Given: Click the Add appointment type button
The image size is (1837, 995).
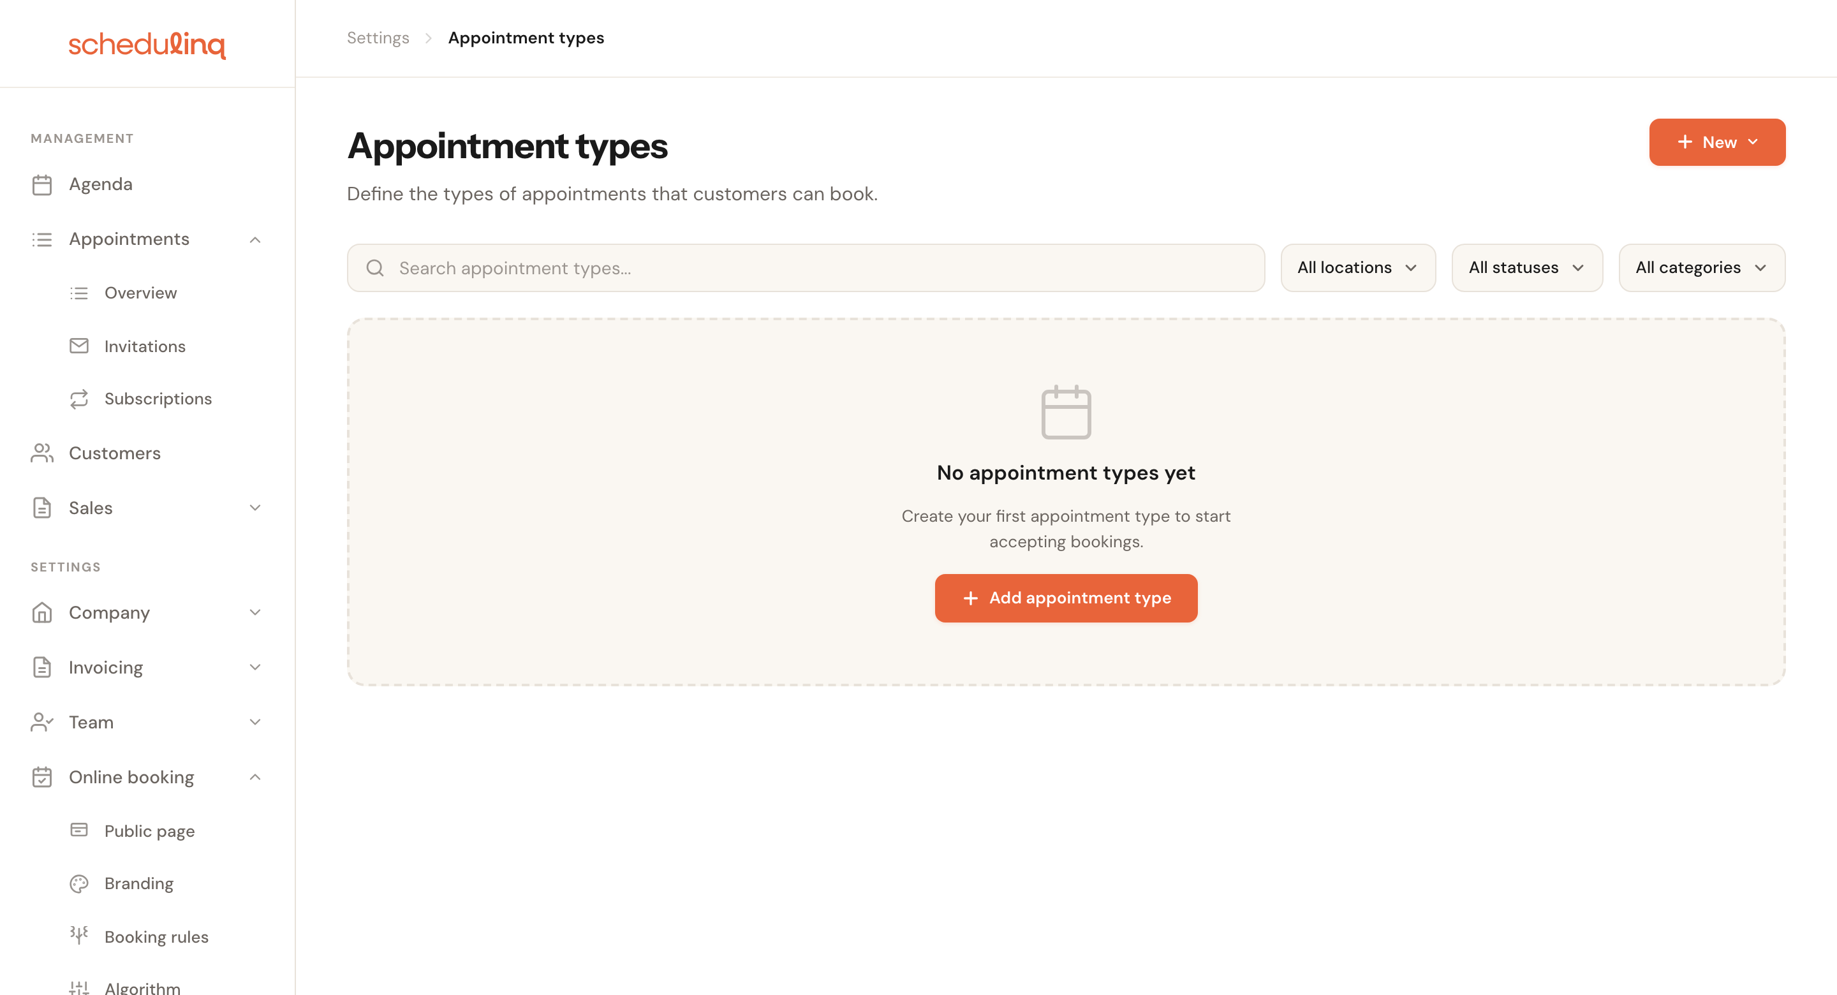Looking at the screenshot, I should coord(1066,598).
